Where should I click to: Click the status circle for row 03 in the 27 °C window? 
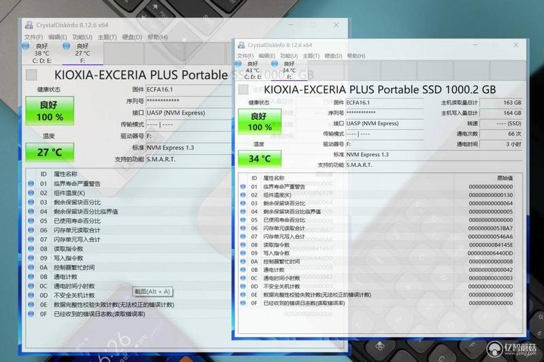31,202
